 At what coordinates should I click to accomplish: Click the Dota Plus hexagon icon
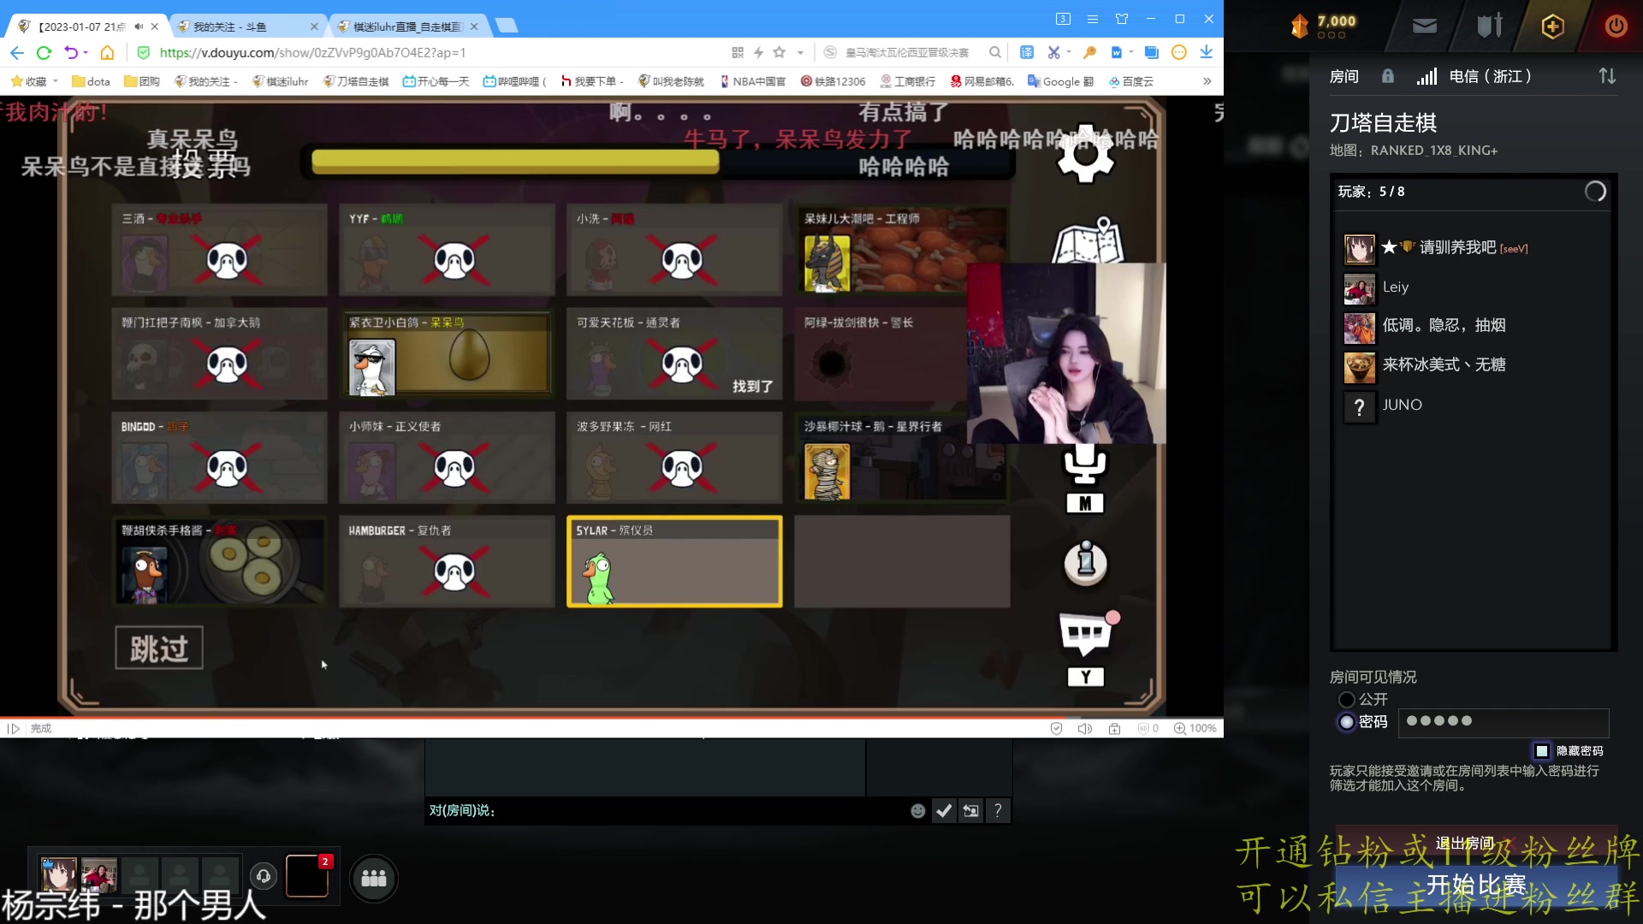(1552, 27)
